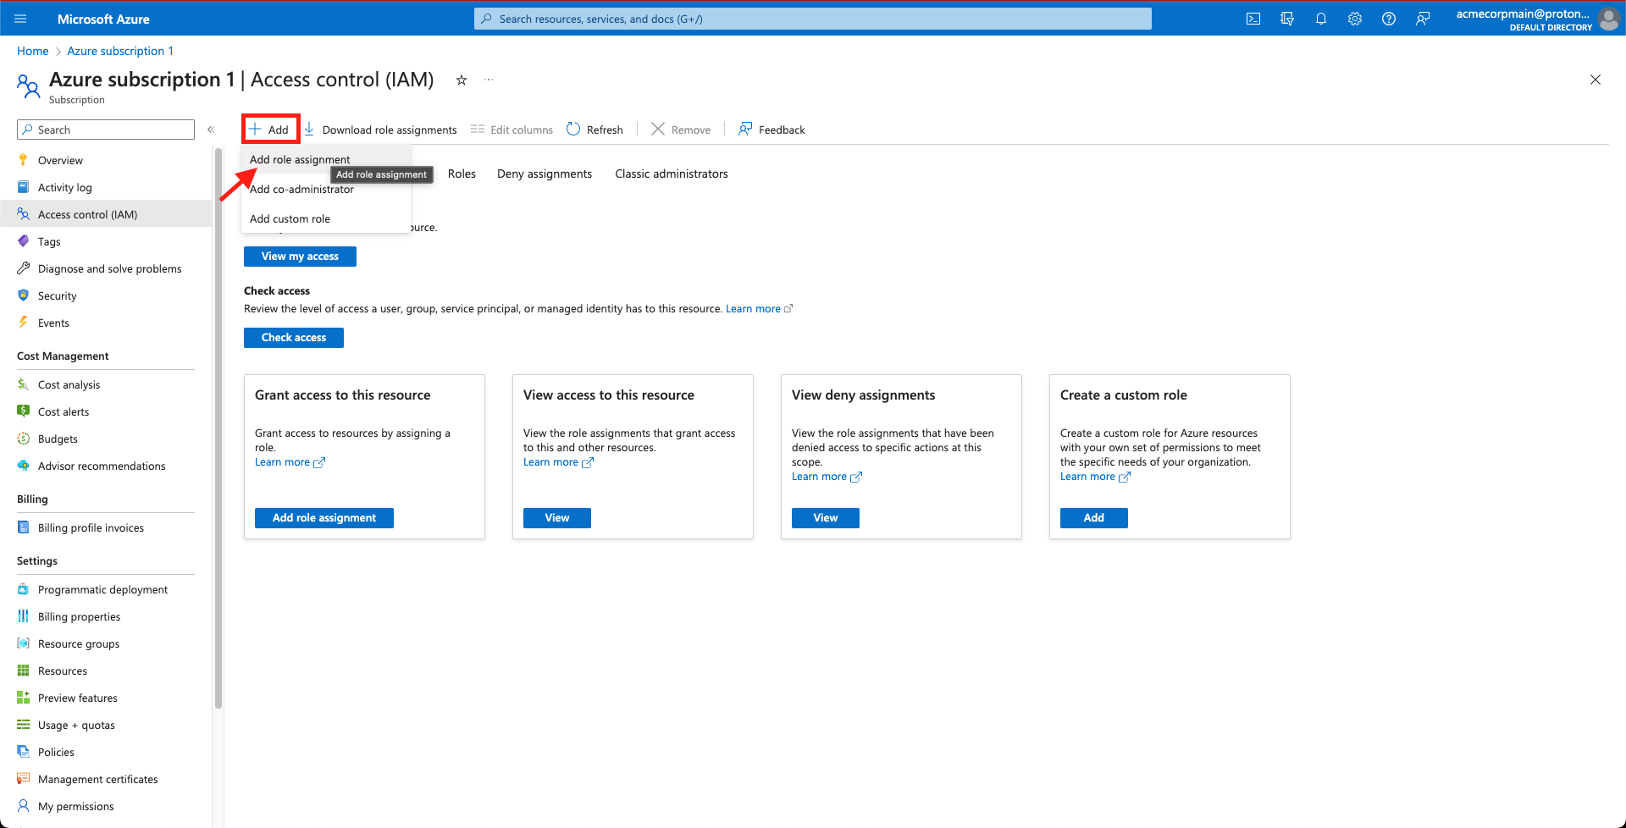Click Feedback in the command bar
1626x828 pixels.
coord(772,130)
